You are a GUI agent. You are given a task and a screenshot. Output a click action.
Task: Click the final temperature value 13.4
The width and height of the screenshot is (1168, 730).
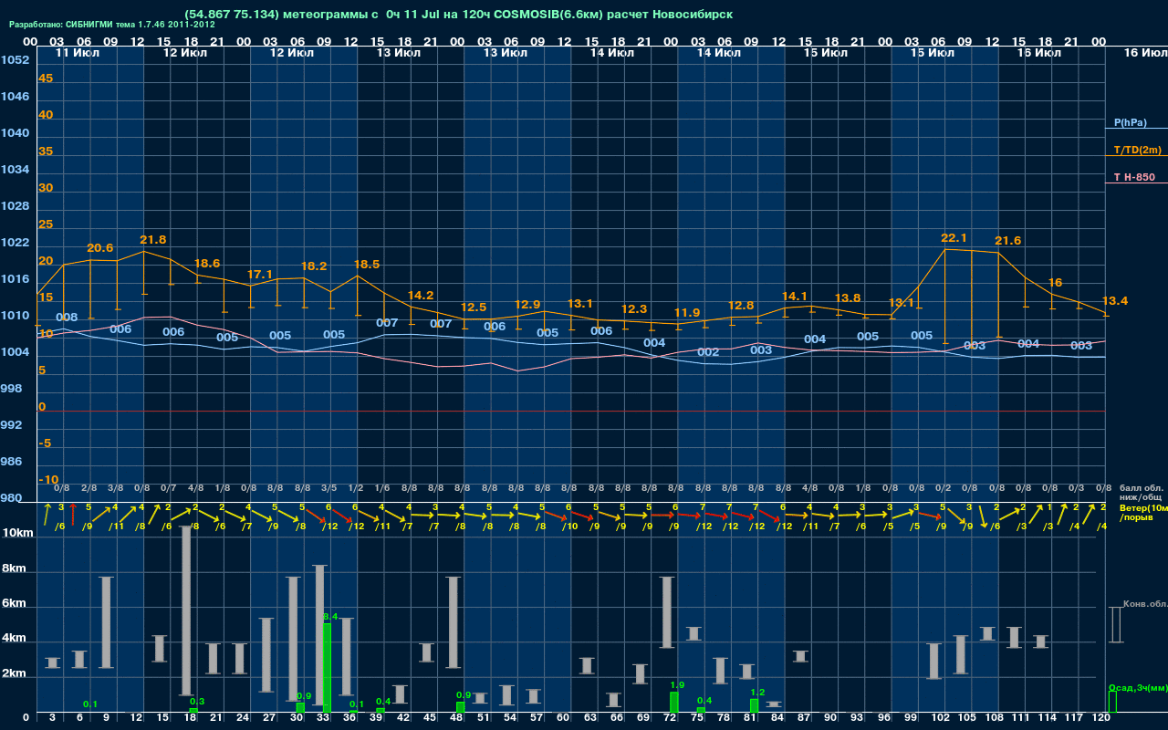1115,301
